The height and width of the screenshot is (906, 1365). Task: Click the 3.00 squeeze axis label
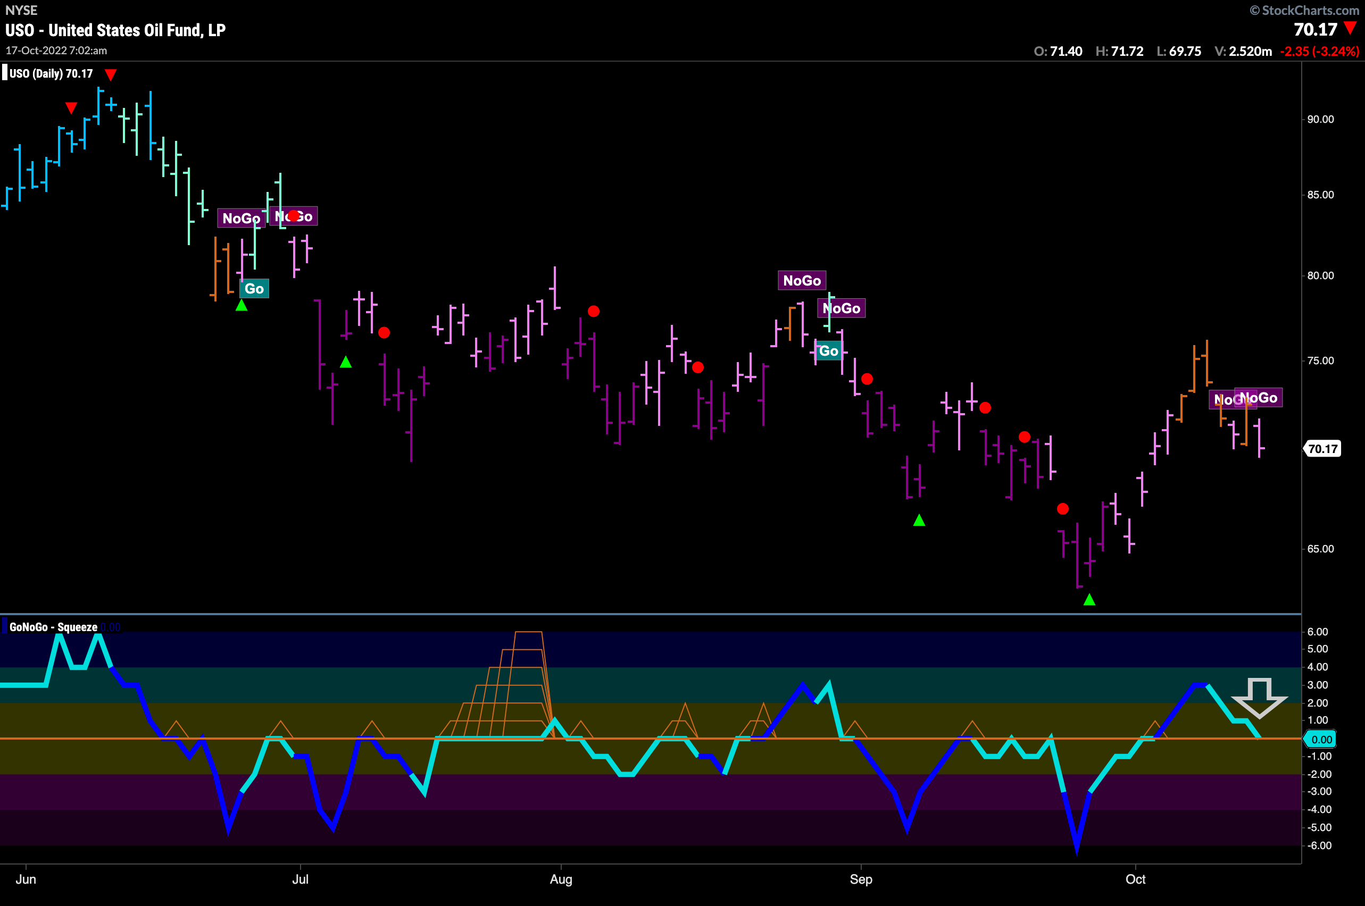[x=1318, y=685]
